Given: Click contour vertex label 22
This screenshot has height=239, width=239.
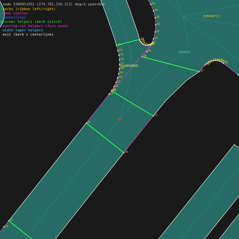Looking at the screenshot, I should click(x=117, y=86).
